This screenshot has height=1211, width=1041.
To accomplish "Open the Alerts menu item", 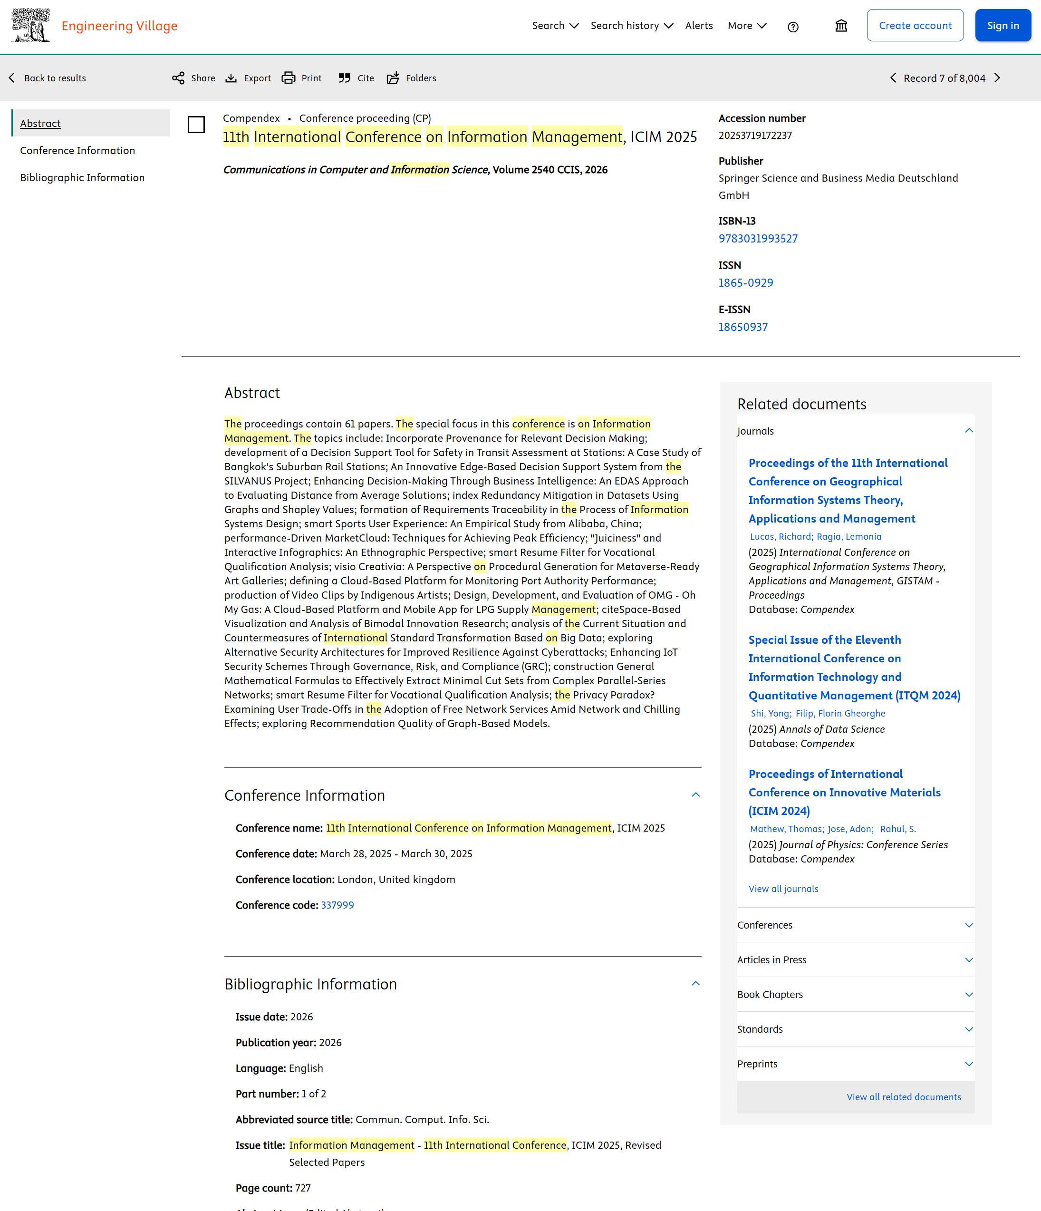I will [x=699, y=26].
